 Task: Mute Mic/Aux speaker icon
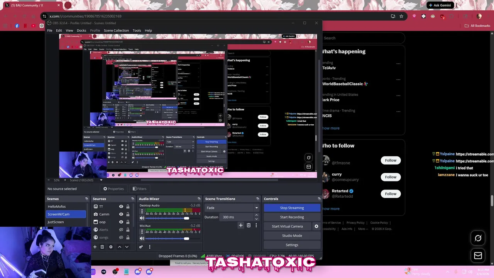click(142, 238)
